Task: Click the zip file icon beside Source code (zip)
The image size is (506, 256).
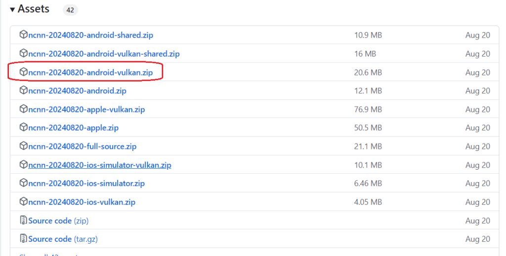Action: (x=23, y=220)
